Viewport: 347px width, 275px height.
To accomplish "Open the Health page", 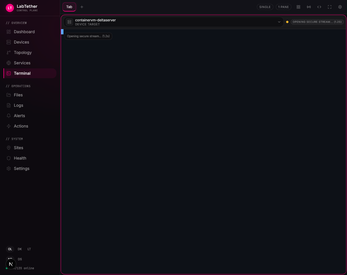I will [x=30, y=158].
